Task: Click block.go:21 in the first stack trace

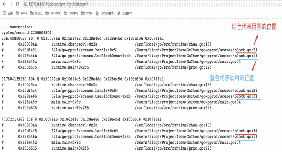Action: tap(246, 50)
